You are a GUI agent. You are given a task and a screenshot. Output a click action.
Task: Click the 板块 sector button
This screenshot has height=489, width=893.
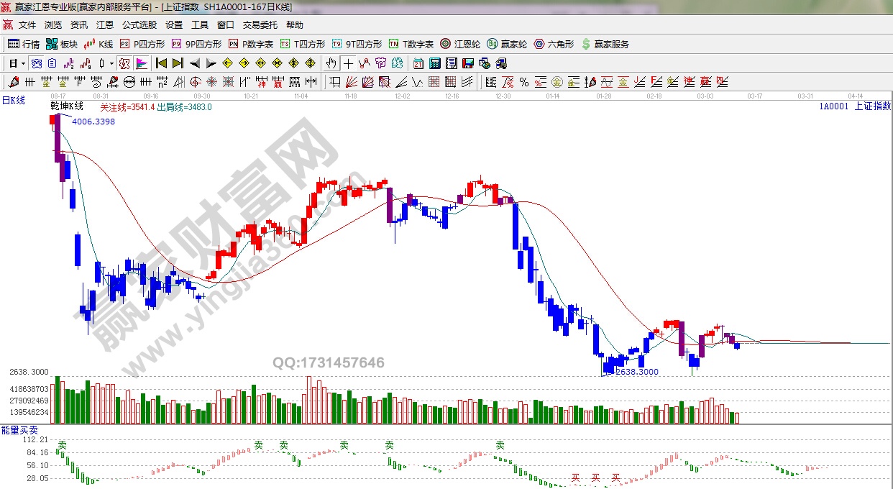[x=62, y=44]
